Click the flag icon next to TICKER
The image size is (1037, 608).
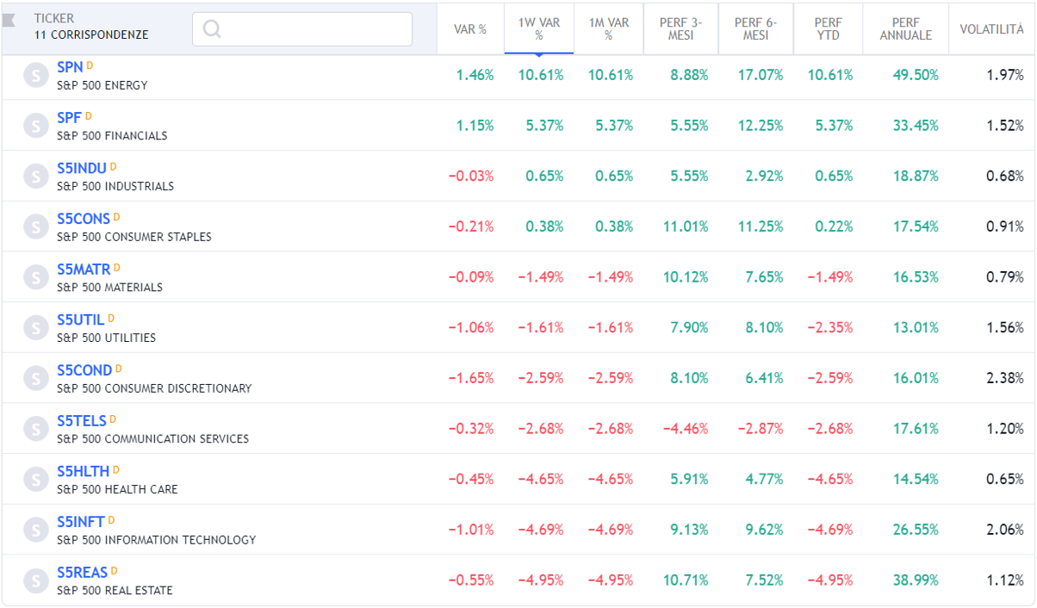[x=9, y=21]
